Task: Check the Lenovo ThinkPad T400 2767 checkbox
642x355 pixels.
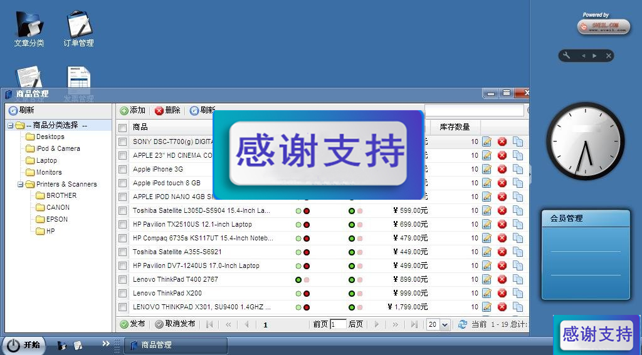Action: [x=122, y=280]
